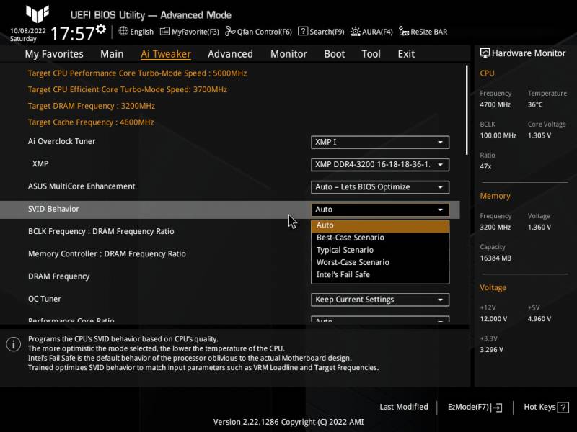The image size is (577, 432).
Task: Click the gear icon beside the clock
Action: tap(101, 29)
